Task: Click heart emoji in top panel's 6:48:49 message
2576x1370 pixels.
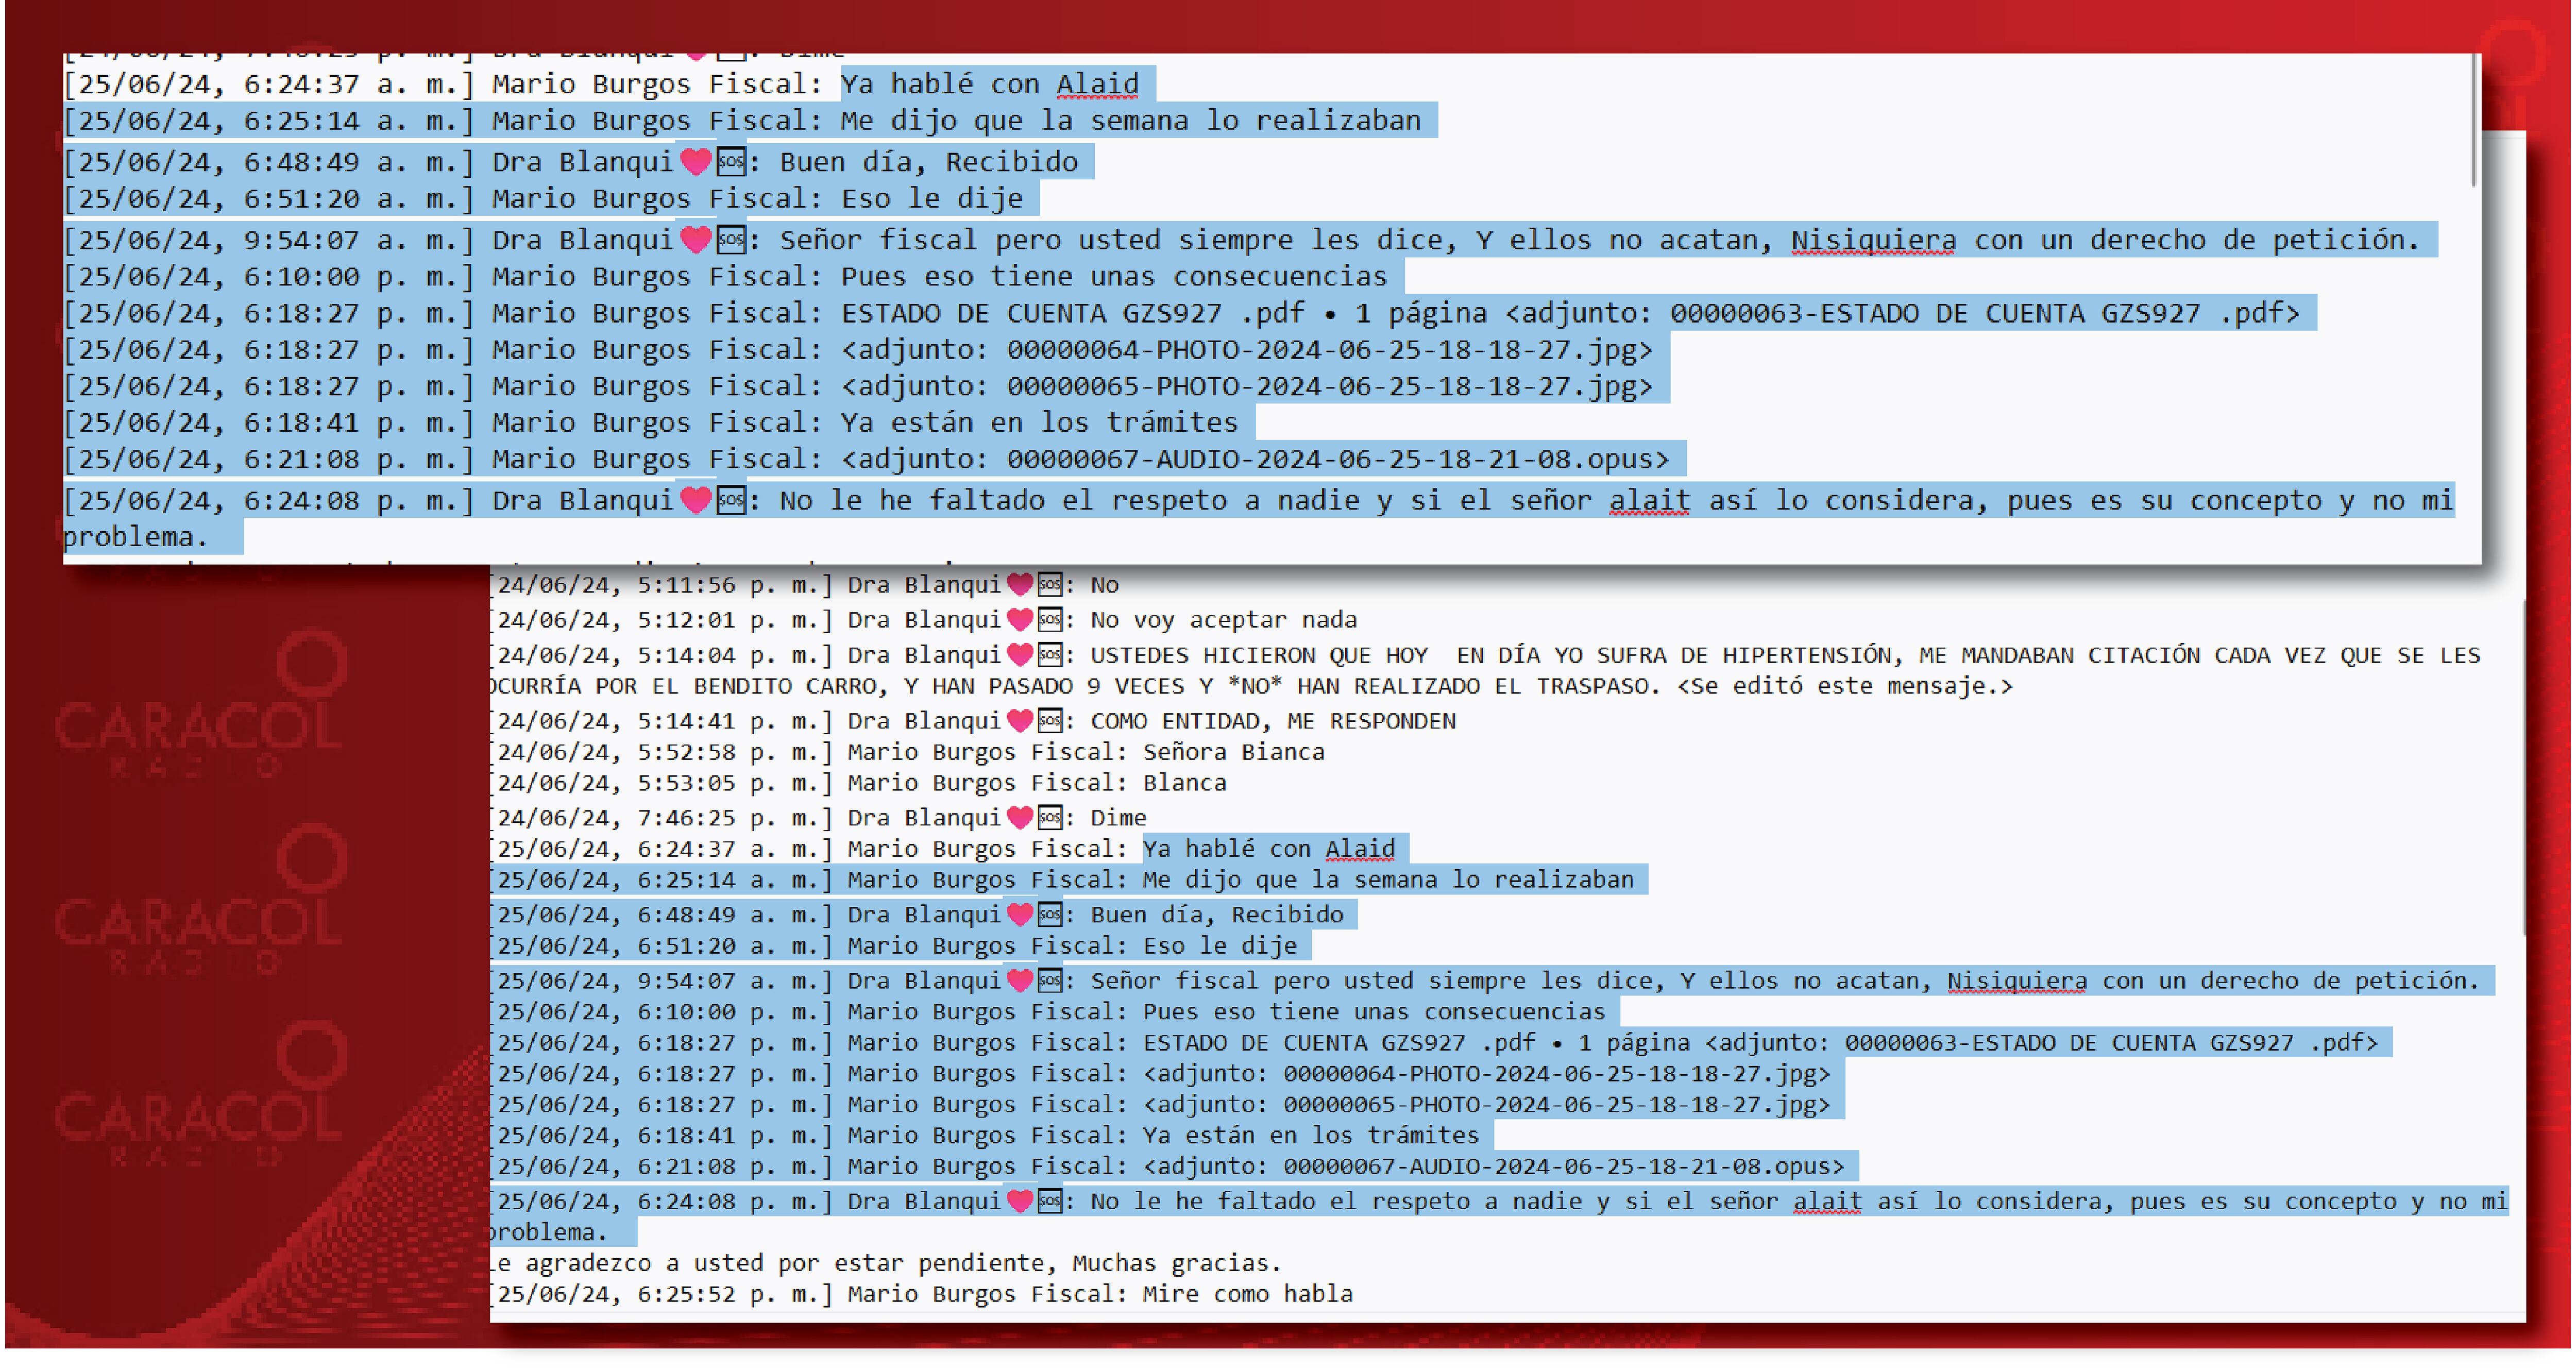Action: coord(695,162)
